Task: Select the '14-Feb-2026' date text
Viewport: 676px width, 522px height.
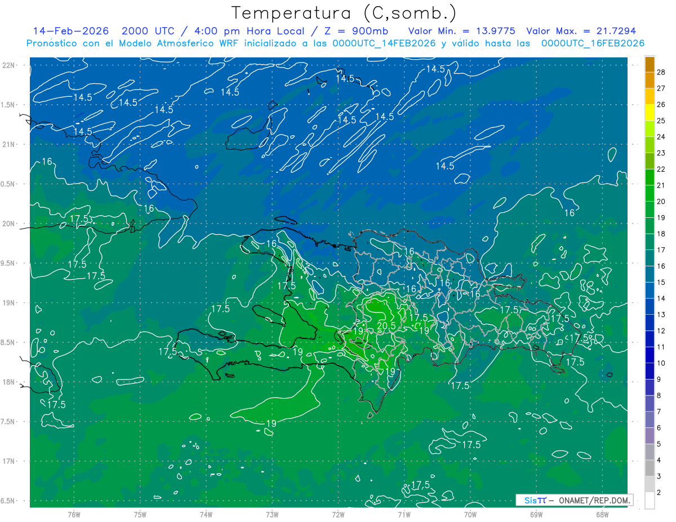Action: coord(70,31)
